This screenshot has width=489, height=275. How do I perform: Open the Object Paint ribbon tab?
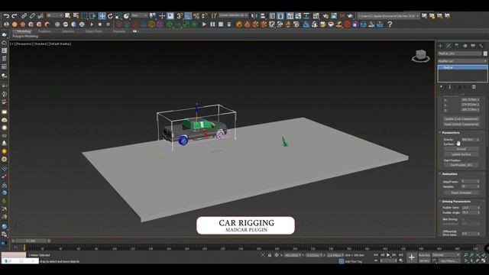coord(93,31)
